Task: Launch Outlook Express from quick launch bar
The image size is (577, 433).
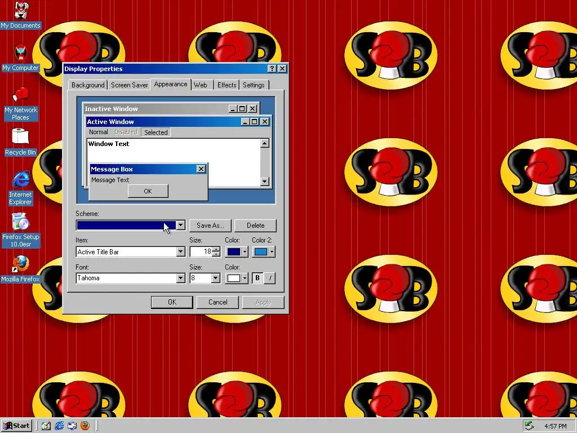Action: pyautogui.click(x=72, y=426)
